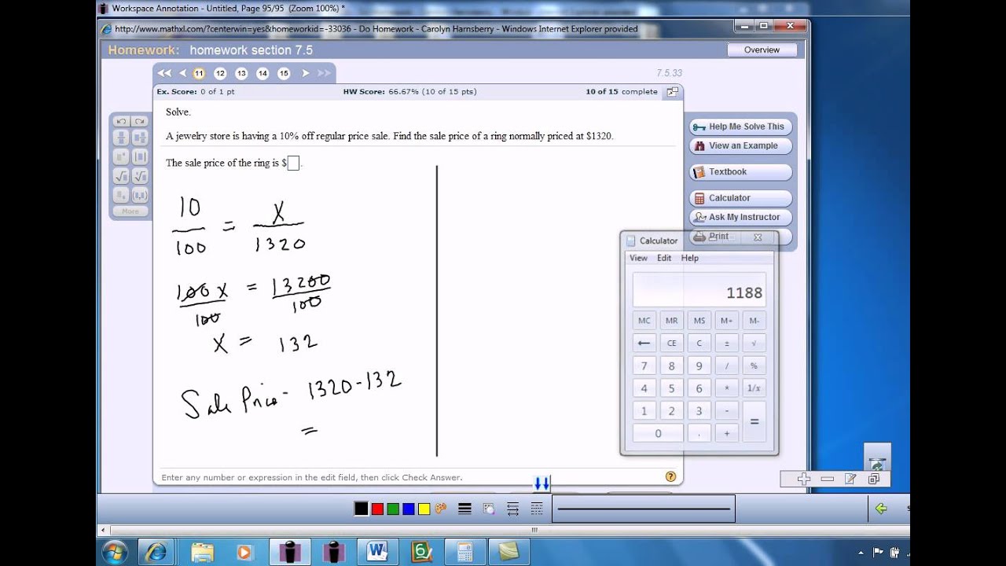This screenshot has width=1006, height=566.
Task: Open question 14
Action: click(x=263, y=73)
